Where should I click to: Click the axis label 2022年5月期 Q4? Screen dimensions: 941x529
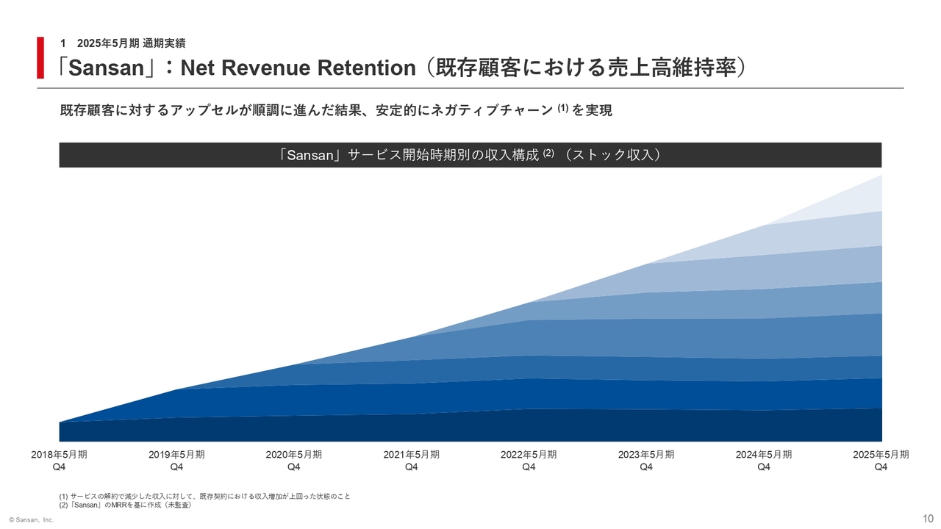click(x=529, y=461)
